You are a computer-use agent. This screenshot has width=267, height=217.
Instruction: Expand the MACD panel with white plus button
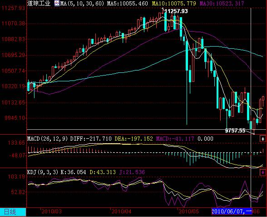(263, 139)
